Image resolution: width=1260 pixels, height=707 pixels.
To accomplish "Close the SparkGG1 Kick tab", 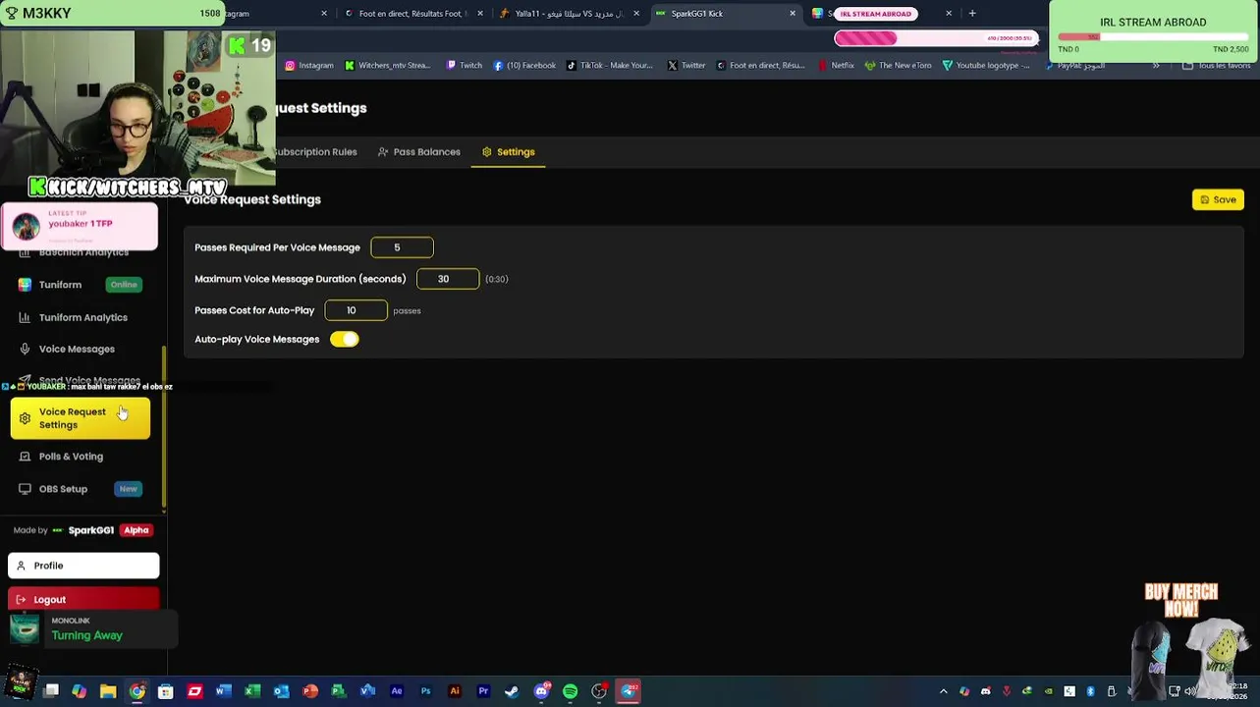I will click(793, 14).
